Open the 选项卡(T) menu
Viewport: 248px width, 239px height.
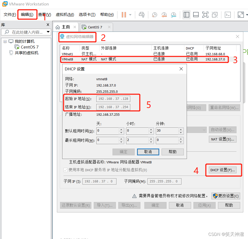coord(87,15)
